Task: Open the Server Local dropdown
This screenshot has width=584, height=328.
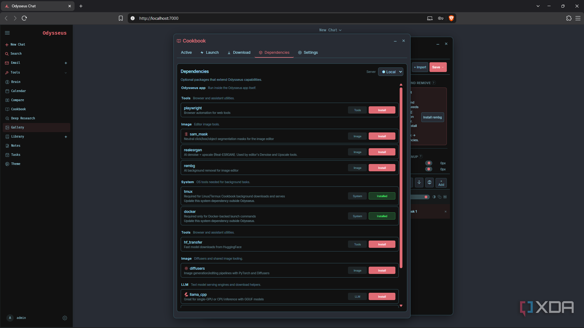Action: click(x=391, y=72)
